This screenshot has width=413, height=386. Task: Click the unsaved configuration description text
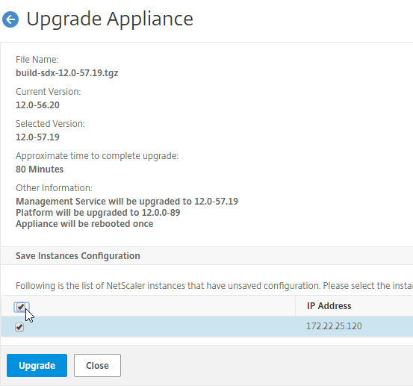(214, 286)
